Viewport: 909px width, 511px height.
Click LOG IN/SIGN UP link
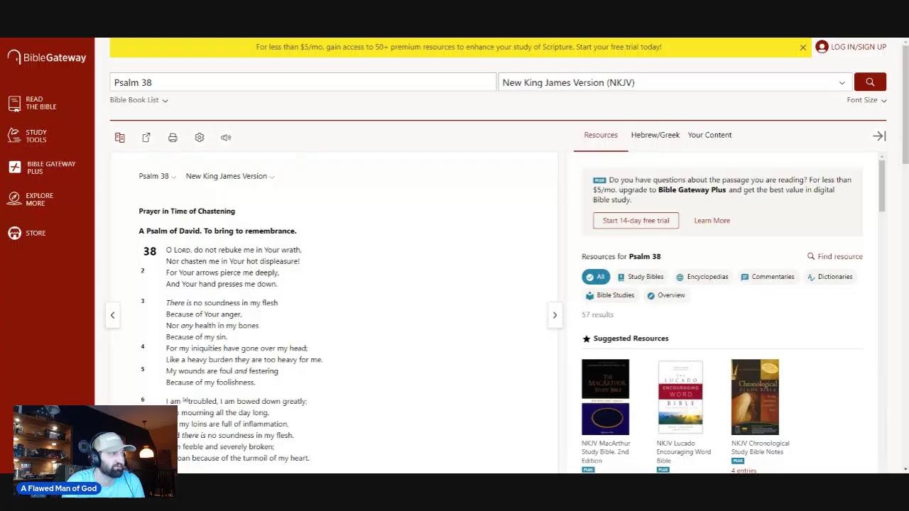tap(859, 47)
